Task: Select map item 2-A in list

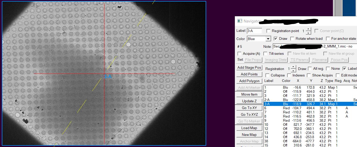Action: [x=310, y=100]
